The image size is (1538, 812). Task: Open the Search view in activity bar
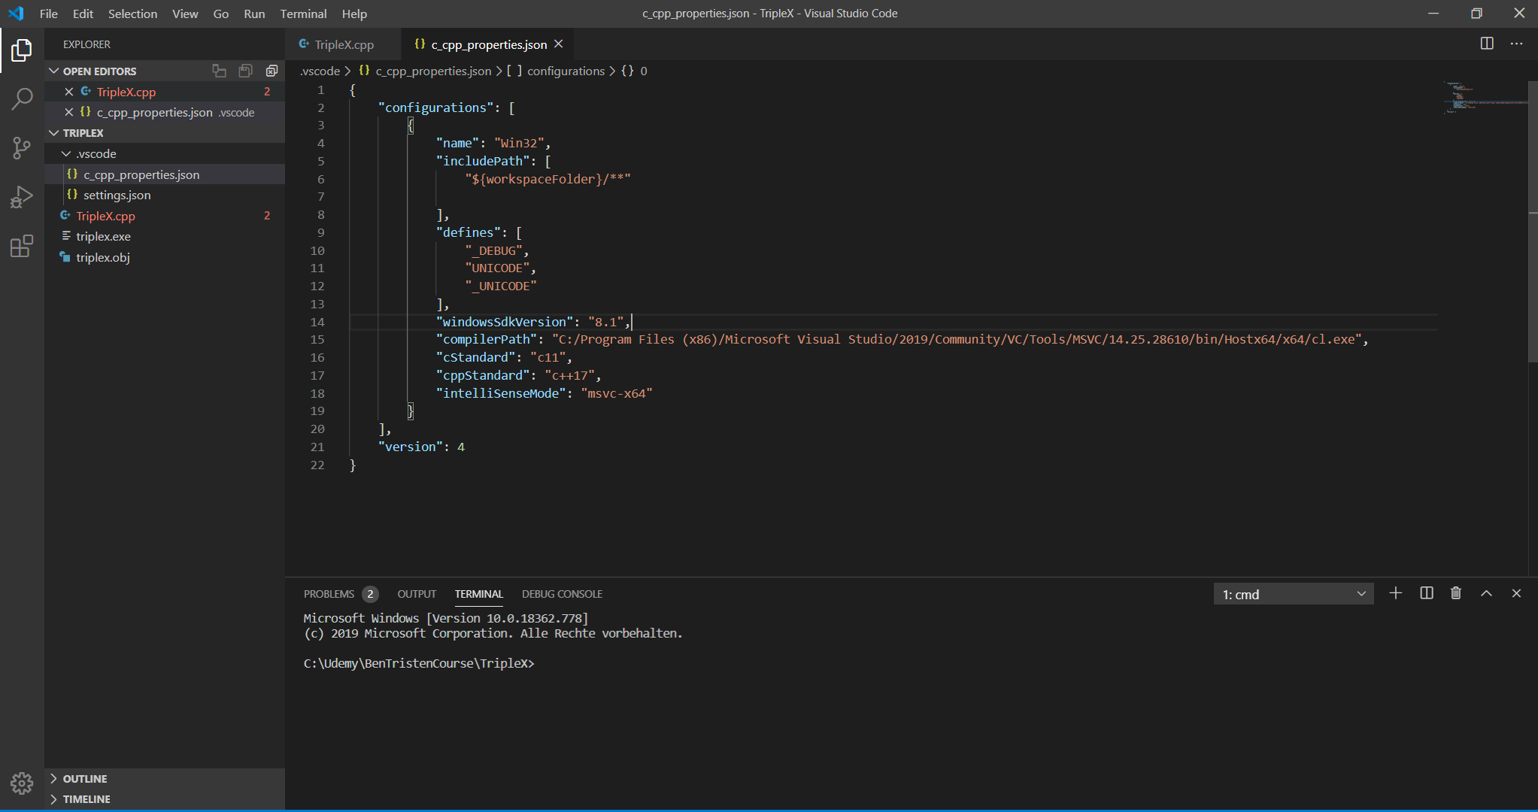click(x=22, y=98)
